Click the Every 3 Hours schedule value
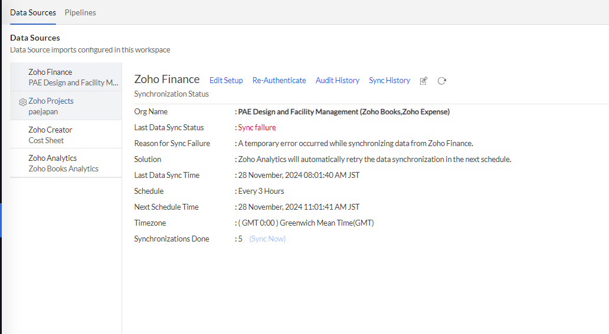This screenshot has height=334, width=609. (x=261, y=191)
